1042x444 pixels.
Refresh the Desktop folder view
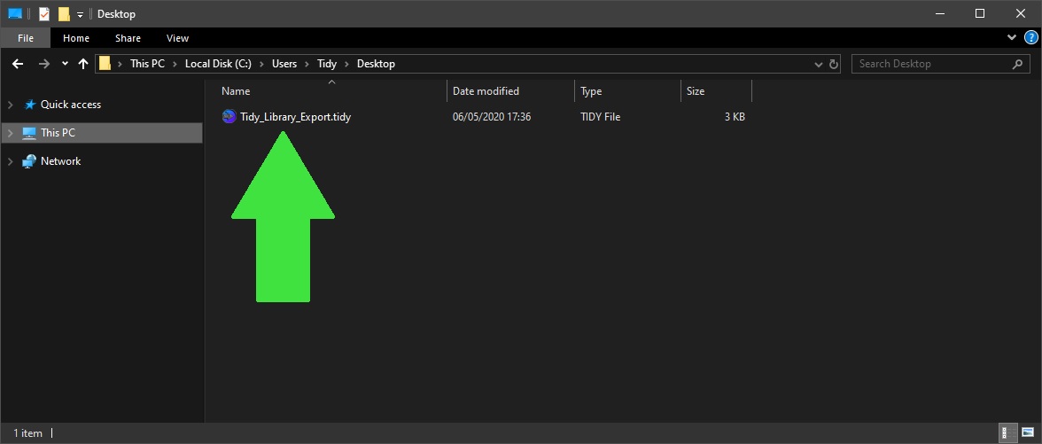click(x=835, y=65)
